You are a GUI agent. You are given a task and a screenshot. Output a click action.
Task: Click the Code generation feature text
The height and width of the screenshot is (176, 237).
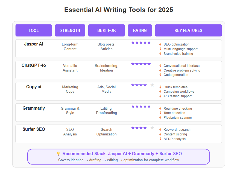click(x=176, y=75)
